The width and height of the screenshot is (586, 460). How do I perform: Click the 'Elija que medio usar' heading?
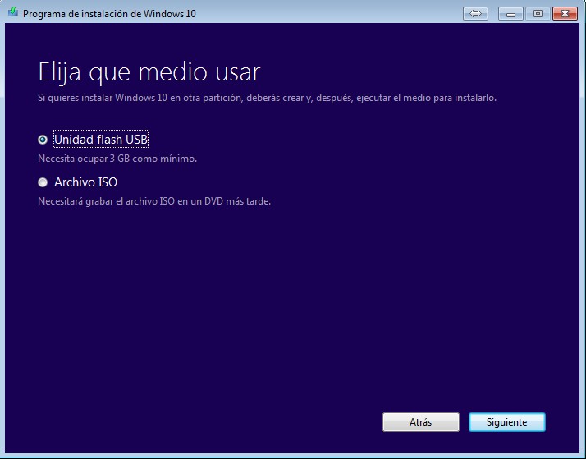point(149,72)
